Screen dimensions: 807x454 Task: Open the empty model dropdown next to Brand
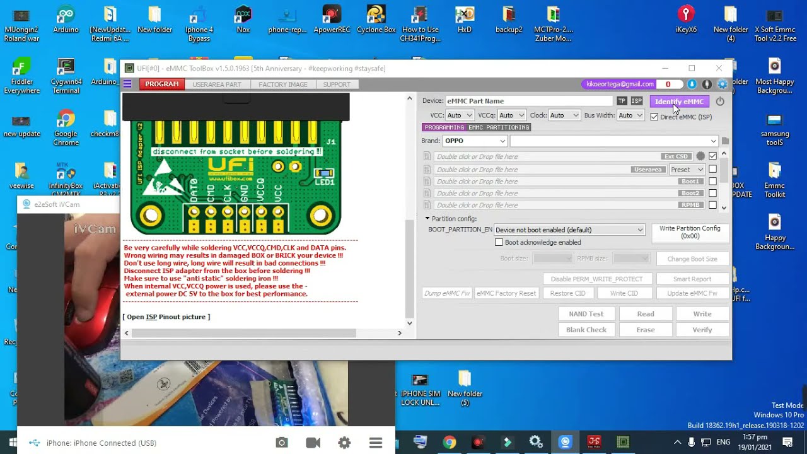[614, 141]
